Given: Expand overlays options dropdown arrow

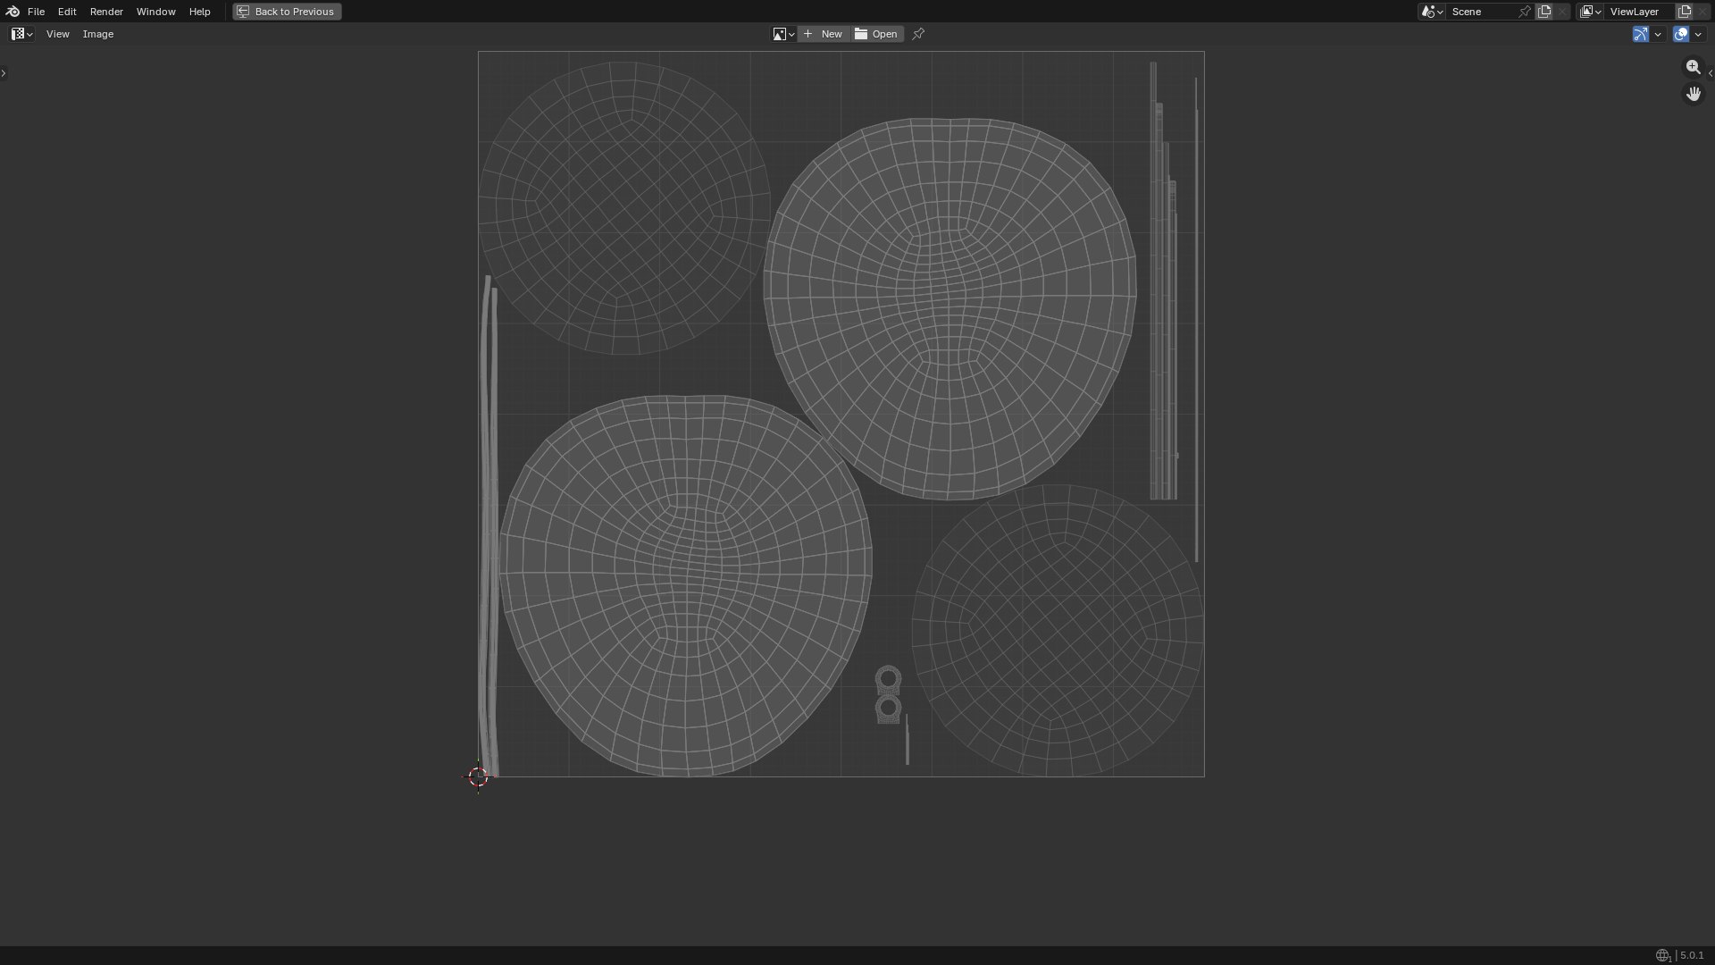Looking at the screenshot, I should click(1698, 34).
